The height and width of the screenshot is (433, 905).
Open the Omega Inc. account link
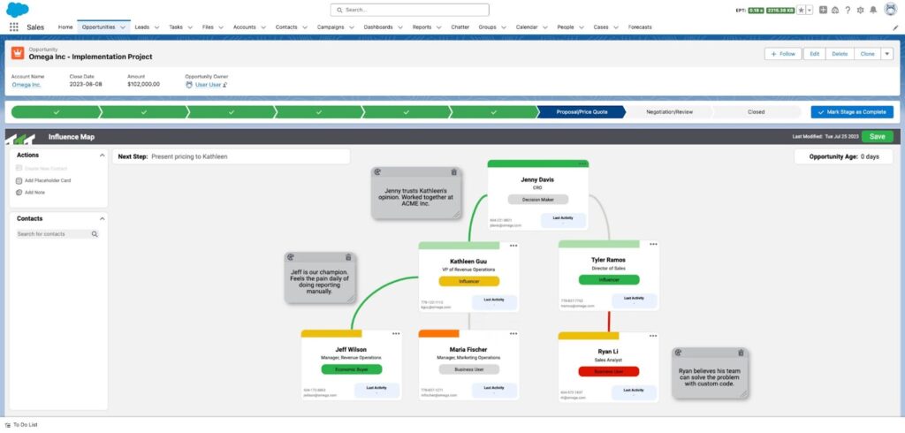click(x=26, y=85)
